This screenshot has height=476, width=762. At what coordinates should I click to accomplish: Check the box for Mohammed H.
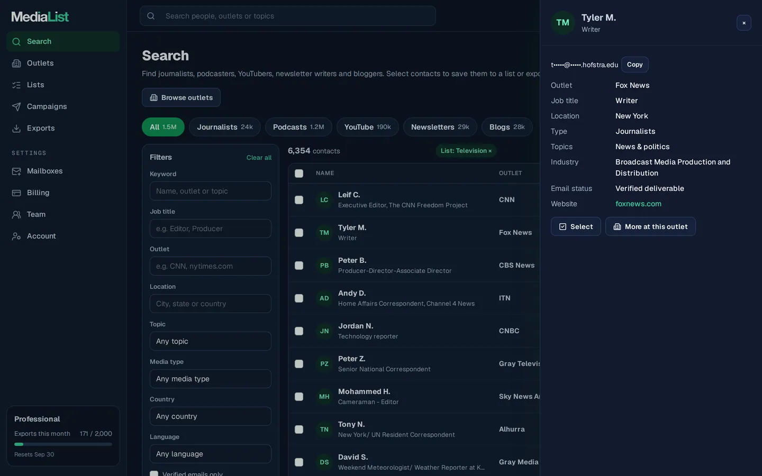click(x=299, y=397)
